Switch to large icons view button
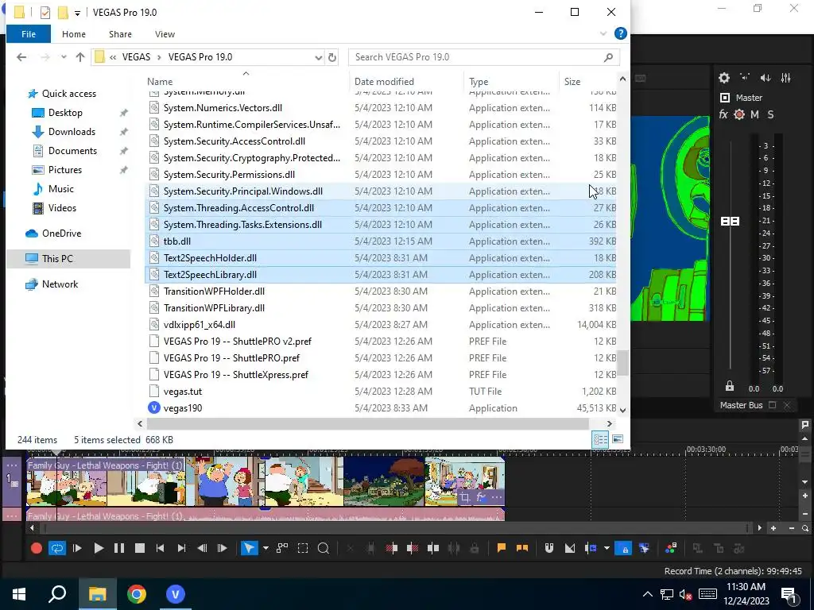Screen dimensions: 814x610 pyautogui.click(x=617, y=440)
